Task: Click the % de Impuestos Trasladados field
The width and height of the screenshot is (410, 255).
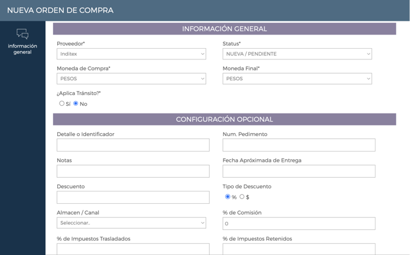Action: tap(133, 249)
